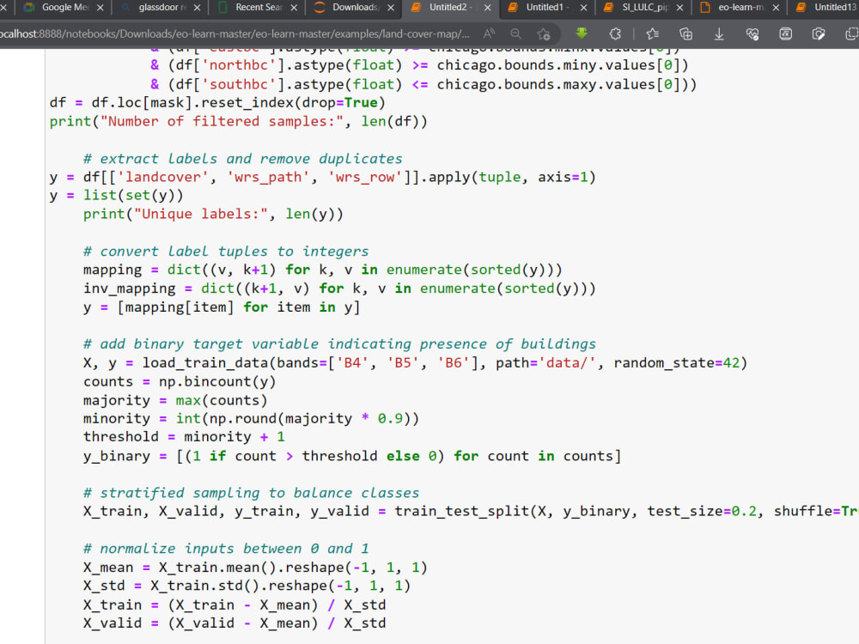This screenshot has width=859, height=644.
Task: Click the 'Unique labels:' string in print
Action: [x=201, y=214]
